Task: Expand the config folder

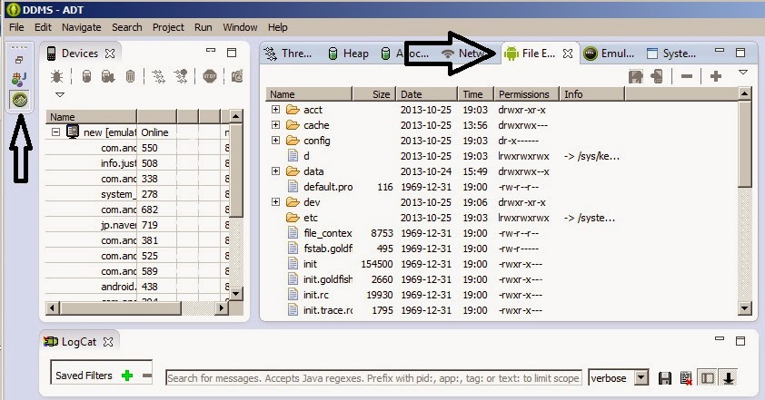Action: 275,141
